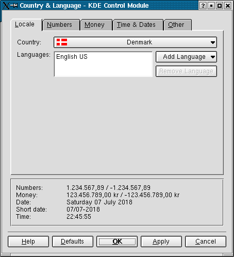Image resolution: width=234 pixels, height=257 pixels.
Task: Select English US in the languages list
Action: tap(72, 57)
